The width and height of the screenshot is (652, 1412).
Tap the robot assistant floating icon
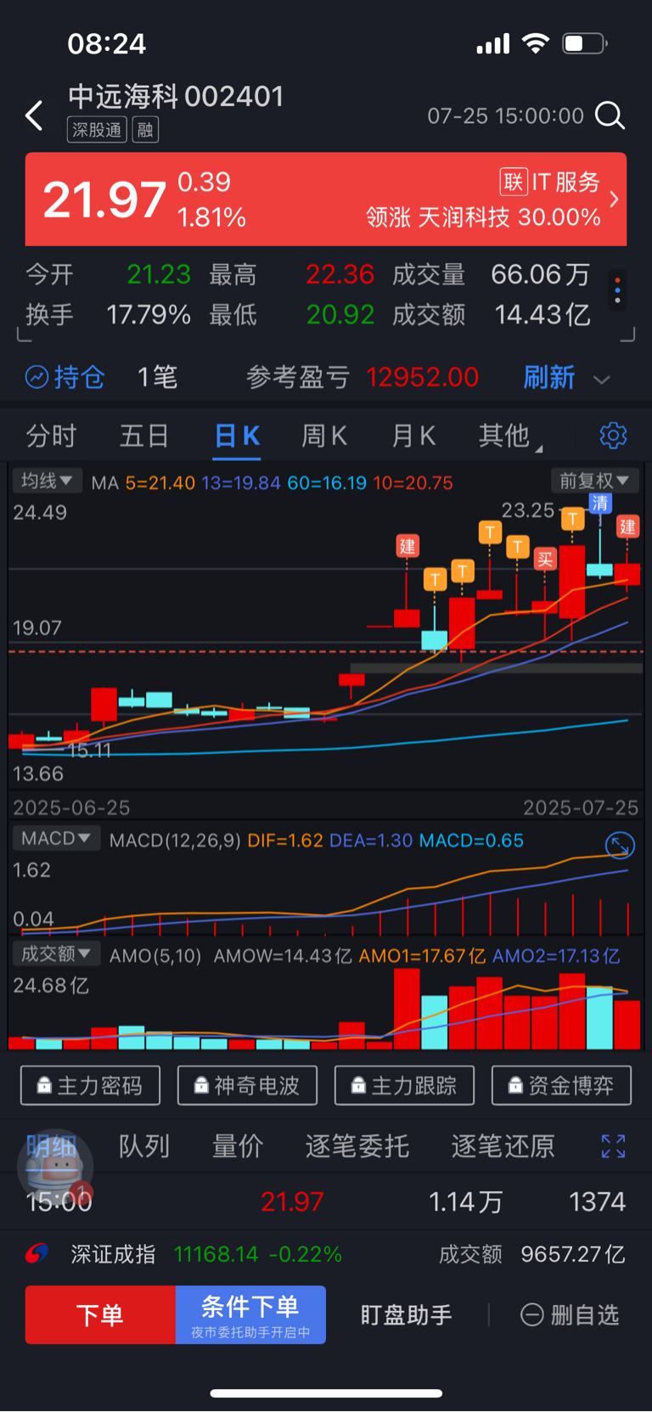(x=55, y=1167)
